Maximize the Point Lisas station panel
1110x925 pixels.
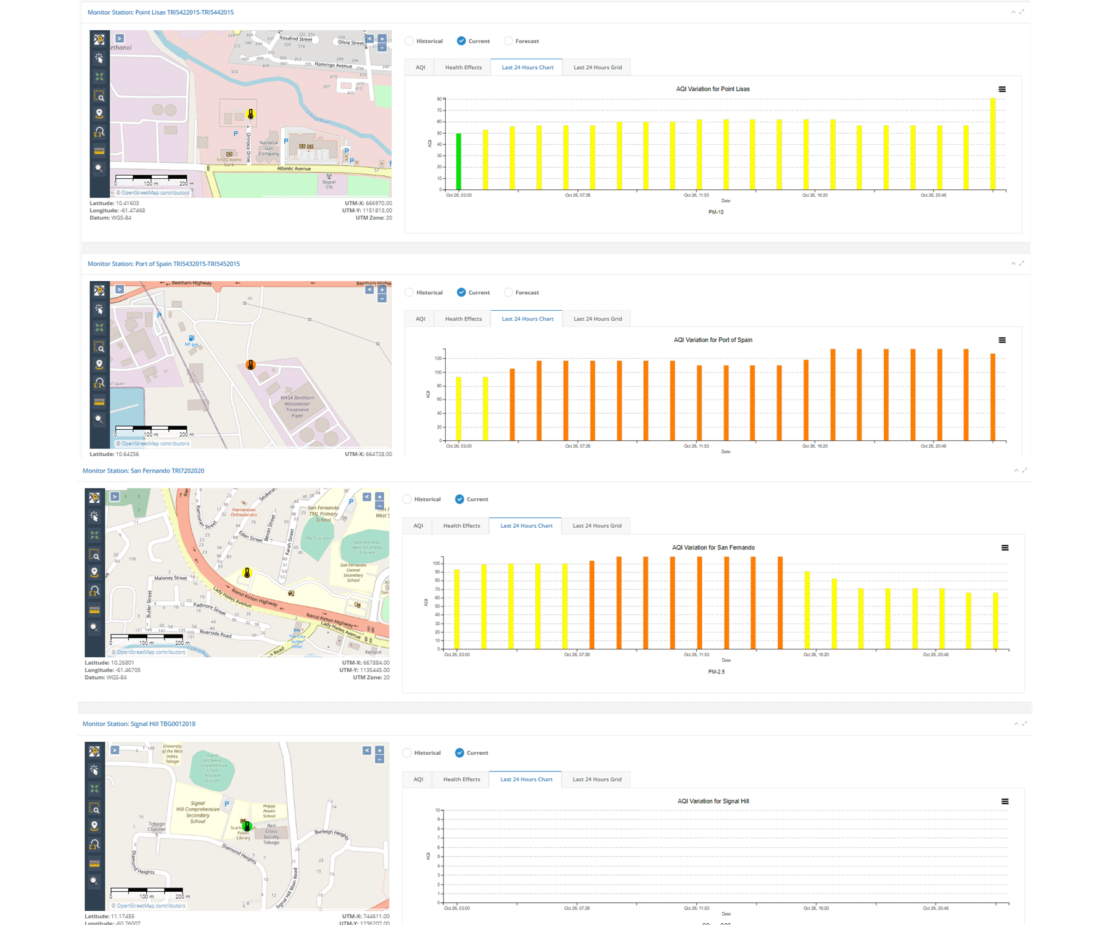click(x=1022, y=12)
